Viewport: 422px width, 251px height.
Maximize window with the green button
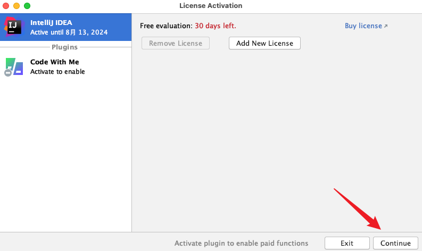click(x=27, y=6)
